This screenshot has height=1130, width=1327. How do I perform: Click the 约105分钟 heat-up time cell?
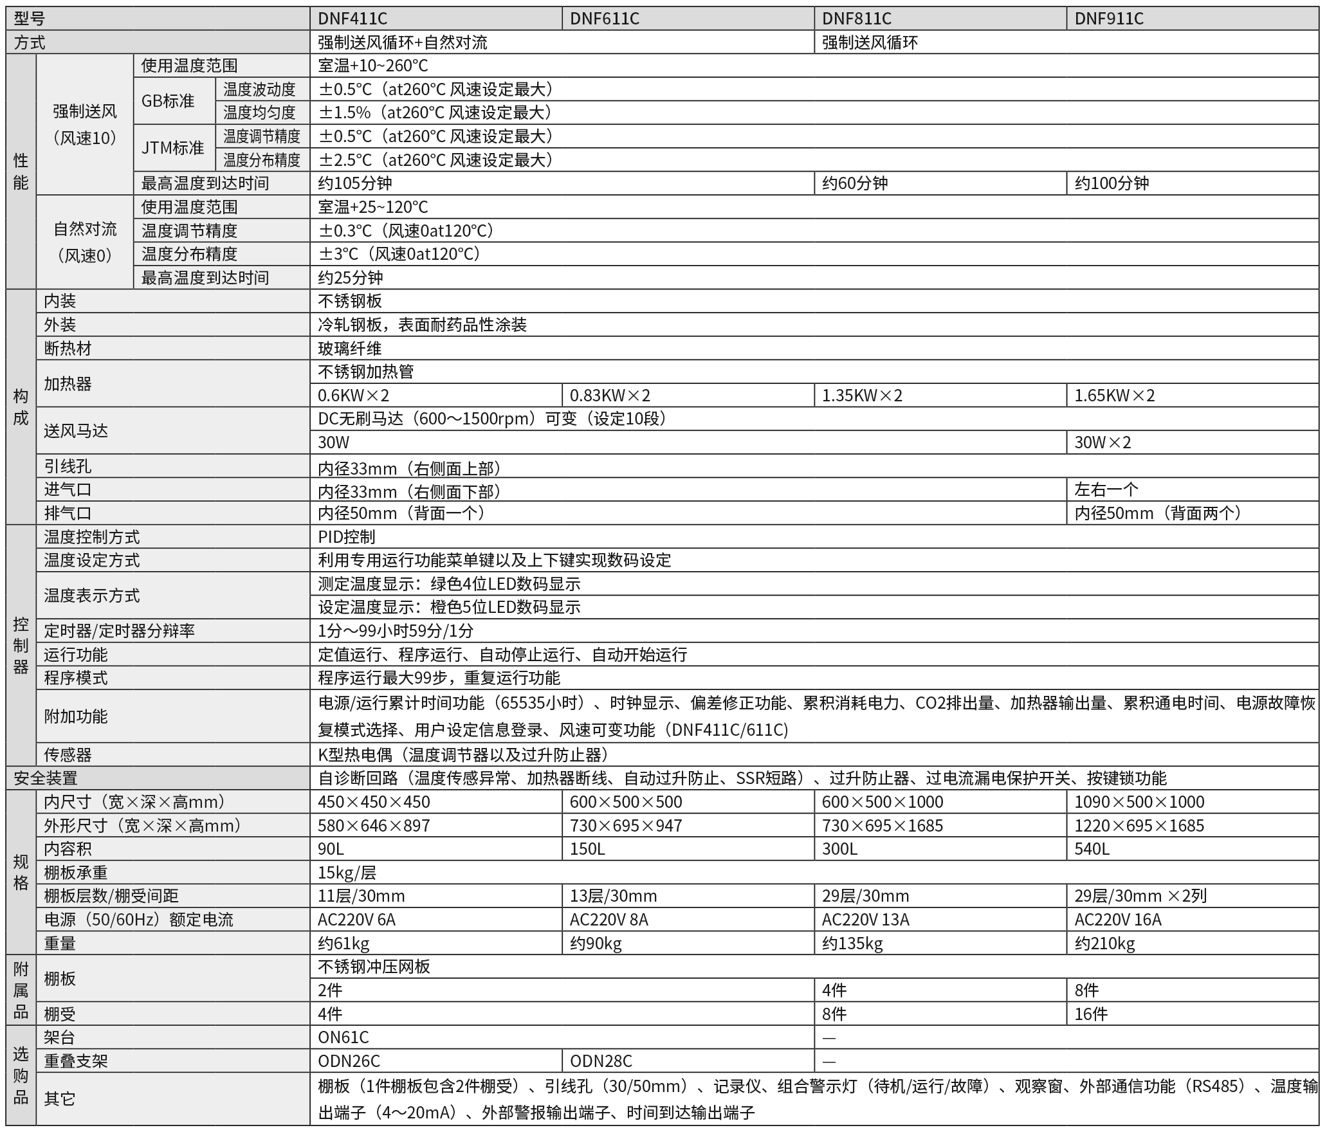562,183
